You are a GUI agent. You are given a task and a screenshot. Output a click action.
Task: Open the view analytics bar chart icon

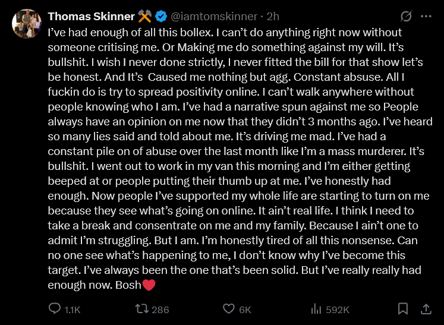pyautogui.click(x=316, y=309)
